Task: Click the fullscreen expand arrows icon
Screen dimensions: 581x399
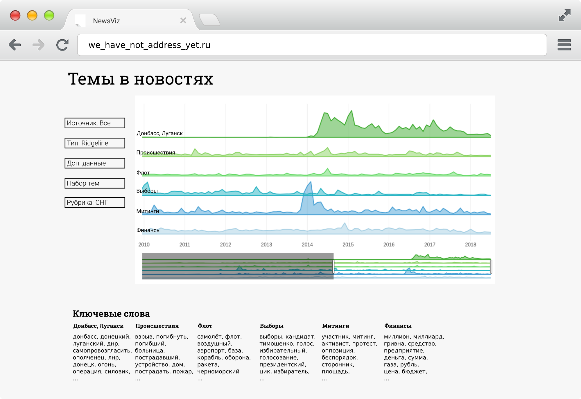Action: click(564, 15)
